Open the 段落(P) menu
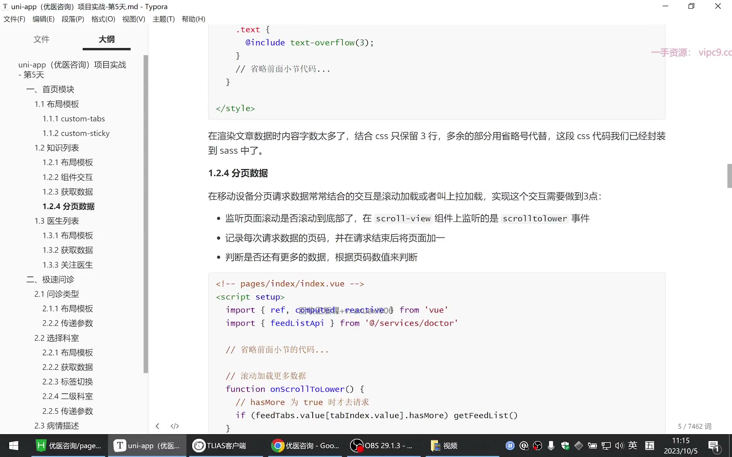The width and height of the screenshot is (732, 457). (73, 19)
